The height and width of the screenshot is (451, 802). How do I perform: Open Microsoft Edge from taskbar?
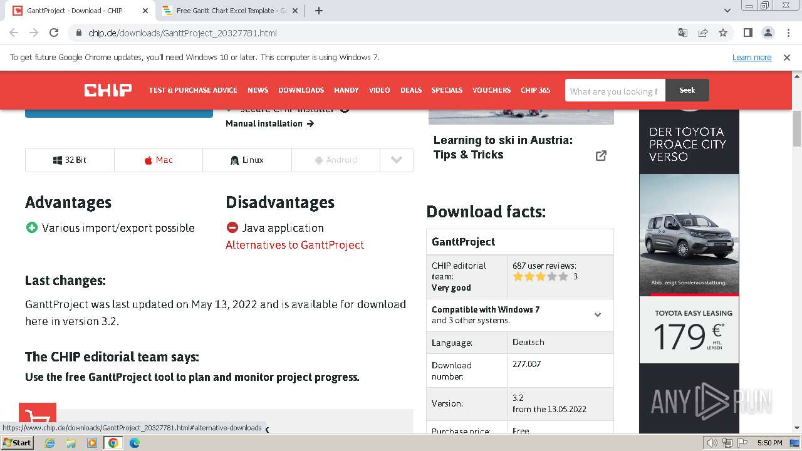point(135,443)
